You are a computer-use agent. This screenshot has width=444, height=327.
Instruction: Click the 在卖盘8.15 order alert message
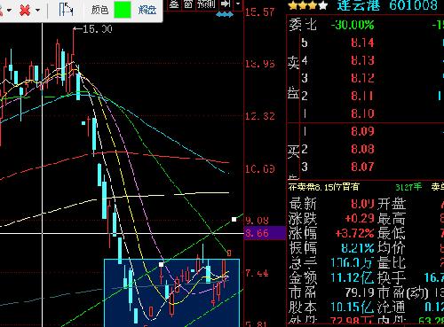click(324, 187)
